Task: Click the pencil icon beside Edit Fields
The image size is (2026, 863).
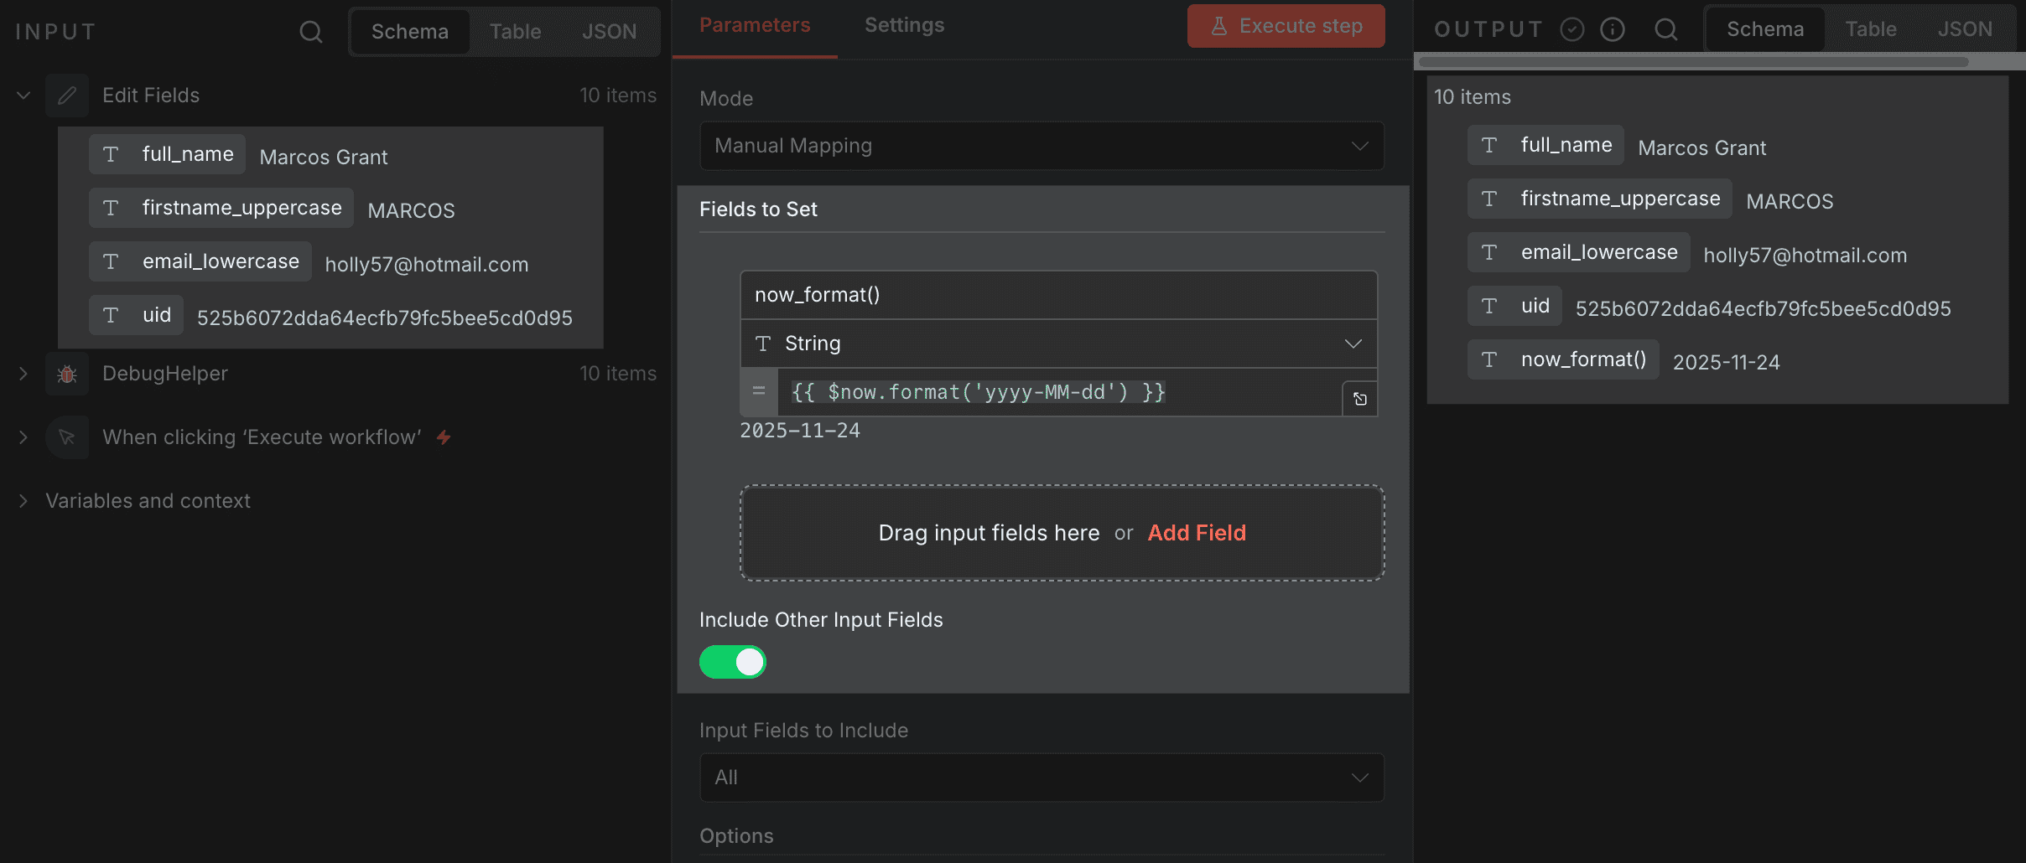Action: pyautogui.click(x=66, y=95)
